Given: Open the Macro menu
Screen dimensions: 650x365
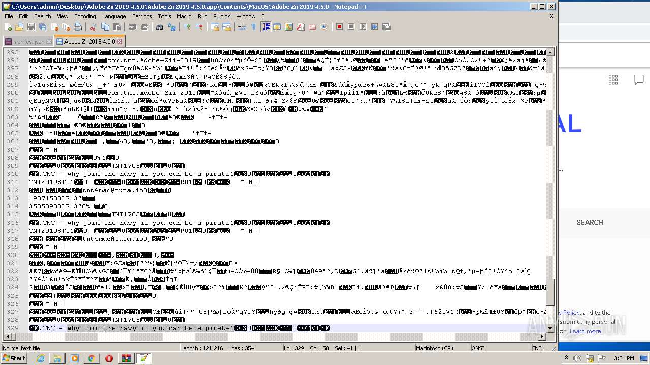Looking at the screenshot, I should tap(184, 16).
